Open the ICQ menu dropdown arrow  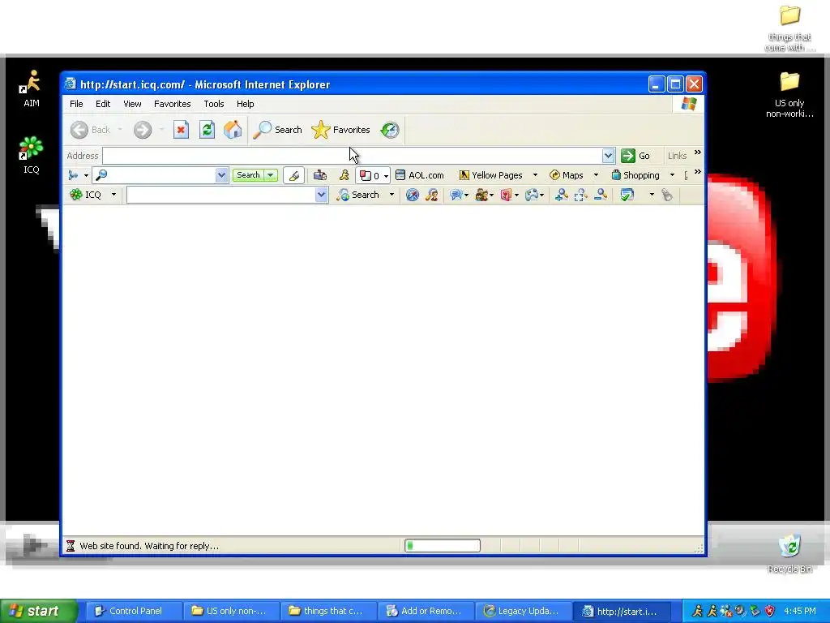point(113,195)
